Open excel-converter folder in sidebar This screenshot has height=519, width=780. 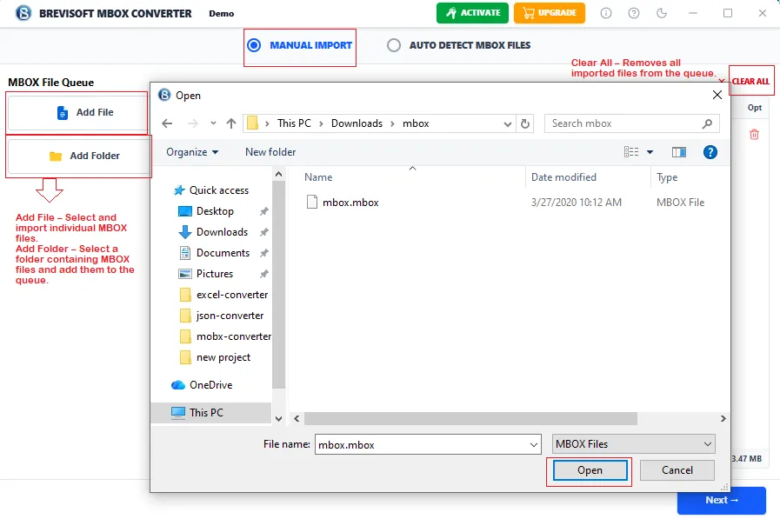click(223, 295)
